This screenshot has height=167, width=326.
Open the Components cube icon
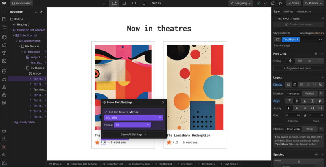(x=4, y=37)
